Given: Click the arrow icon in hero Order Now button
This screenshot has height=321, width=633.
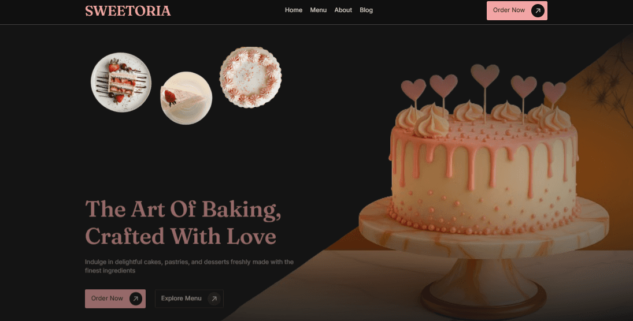Looking at the screenshot, I should click(136, 299).
